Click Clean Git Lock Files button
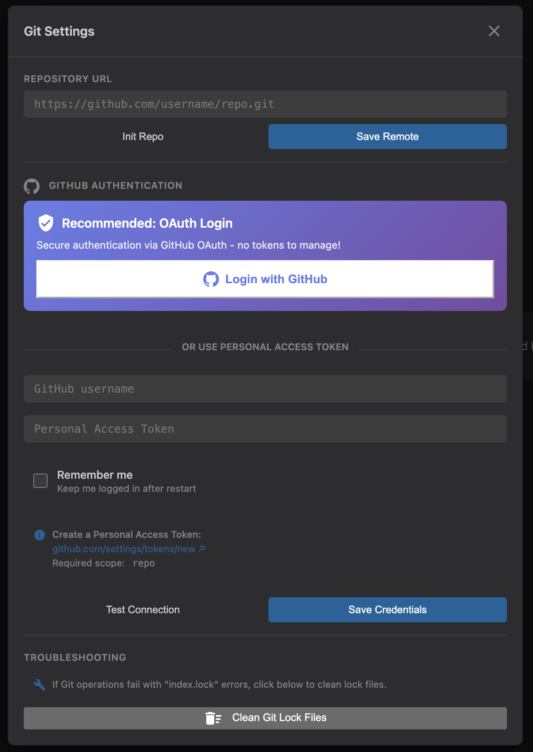The height and width of the screenshot is (752, 533). [265, 718]
